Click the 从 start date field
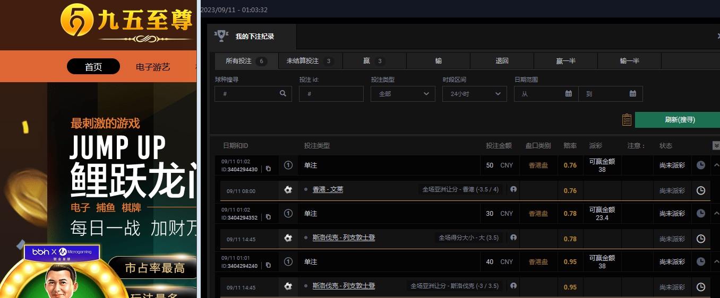This screenshot has height=298, width=720. pyautogui.click(x=546, y=94)
